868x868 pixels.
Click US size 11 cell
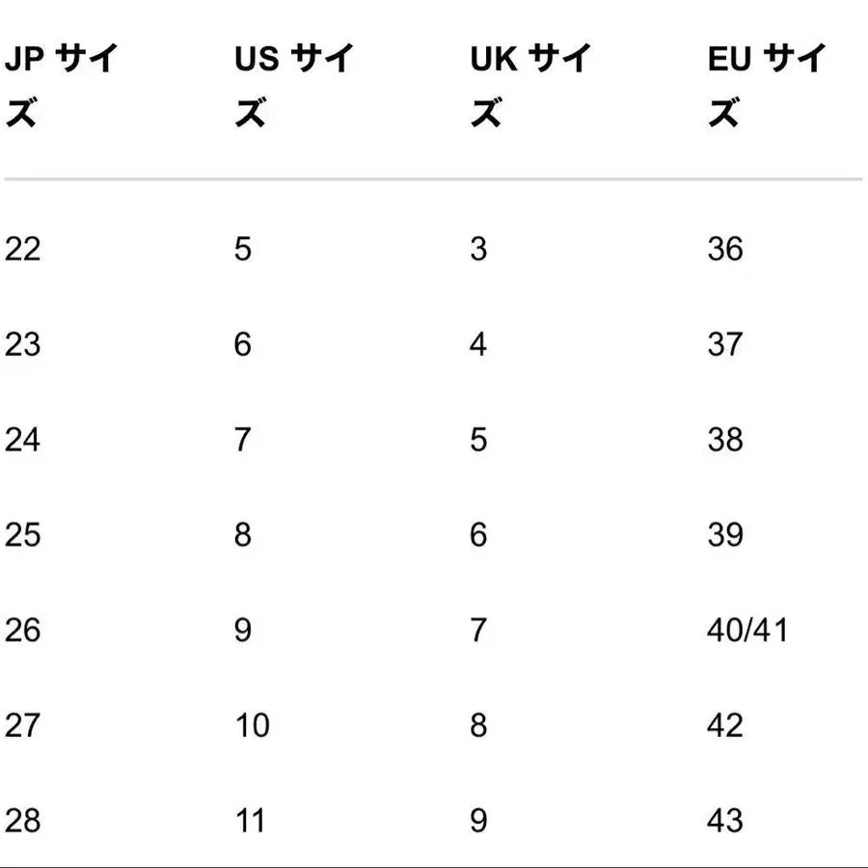coord(252,821)
